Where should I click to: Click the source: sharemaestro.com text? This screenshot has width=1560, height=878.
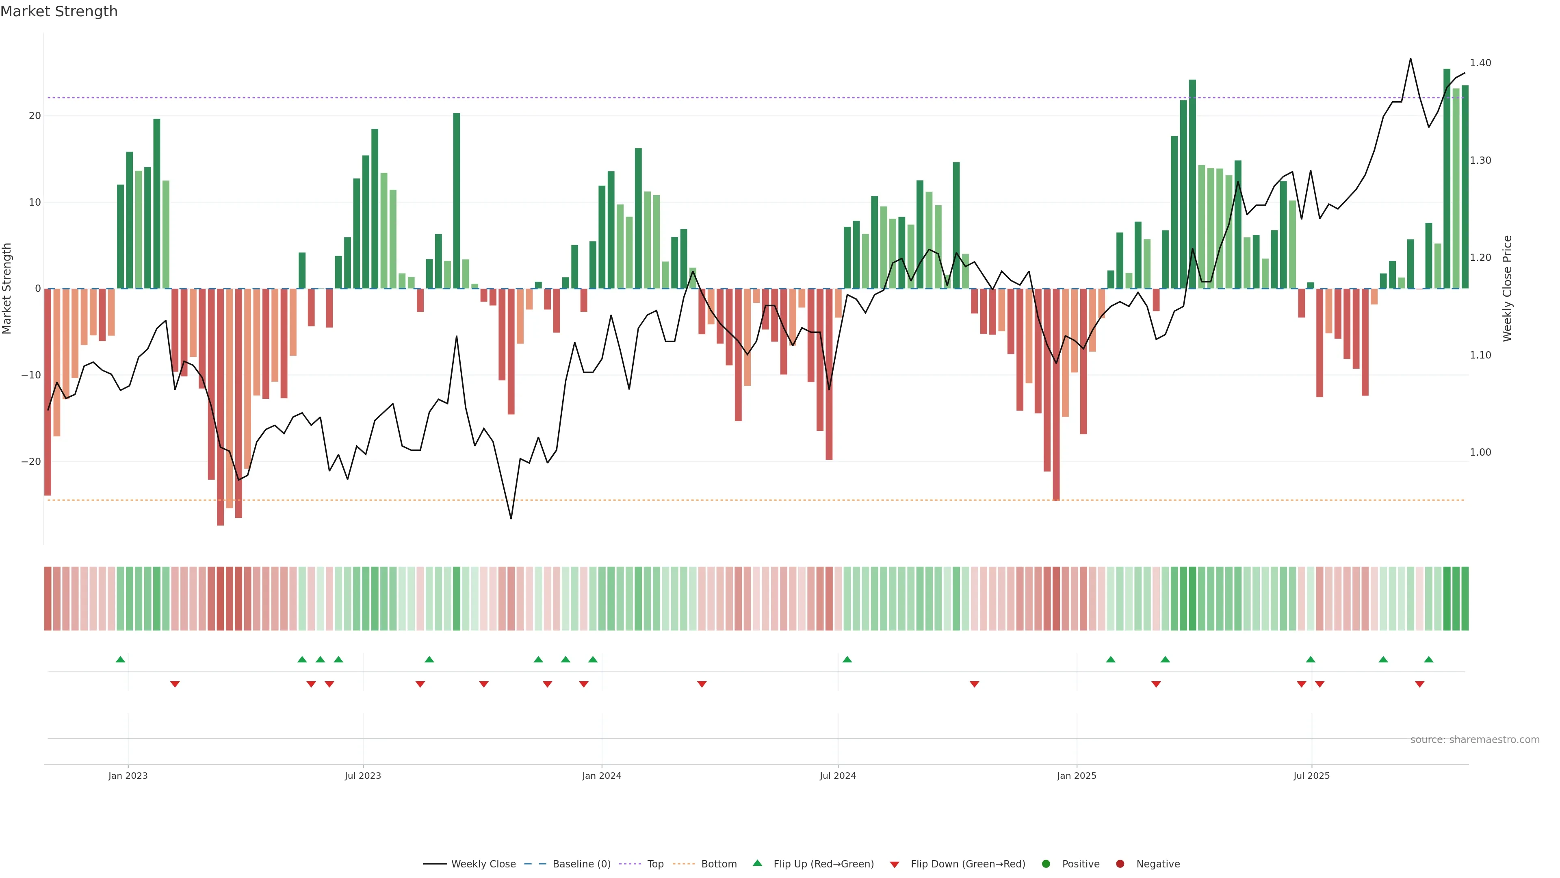(1475, 740)
